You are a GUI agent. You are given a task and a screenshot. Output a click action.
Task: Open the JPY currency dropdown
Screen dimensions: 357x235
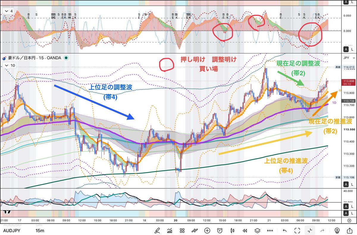[349, 58]
